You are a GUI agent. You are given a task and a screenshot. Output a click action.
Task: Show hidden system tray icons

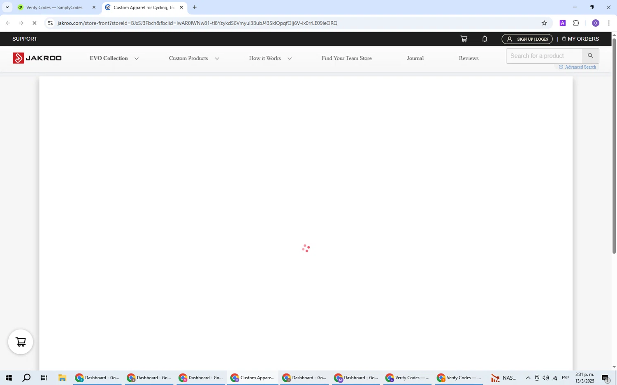pyautogui.click(x=528, y=378)
